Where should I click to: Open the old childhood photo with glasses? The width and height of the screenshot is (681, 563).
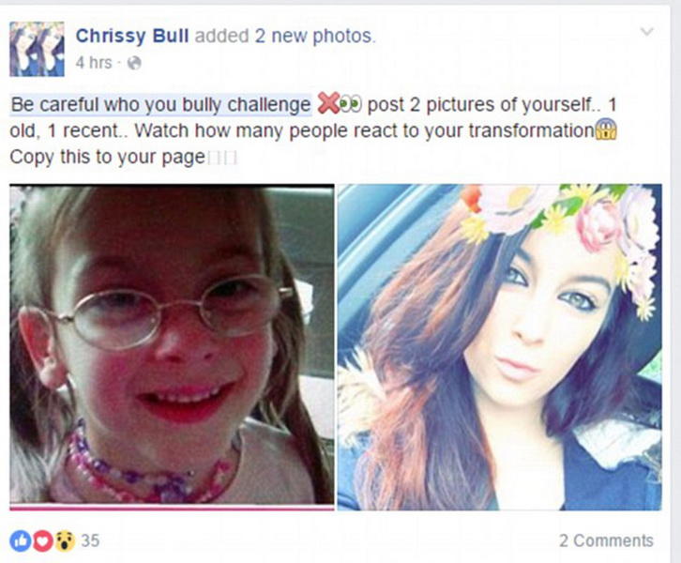pyautogui.click(x=172, y=347)
